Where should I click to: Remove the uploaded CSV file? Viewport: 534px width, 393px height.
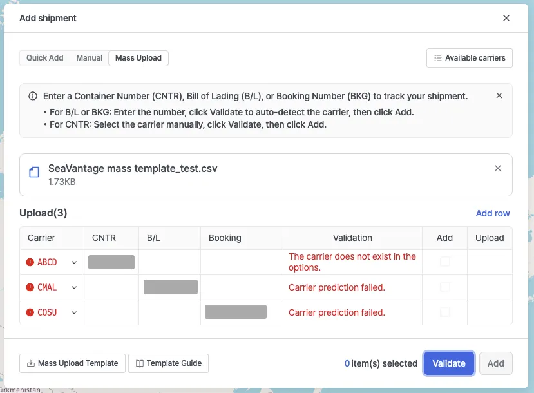[498, 168]
